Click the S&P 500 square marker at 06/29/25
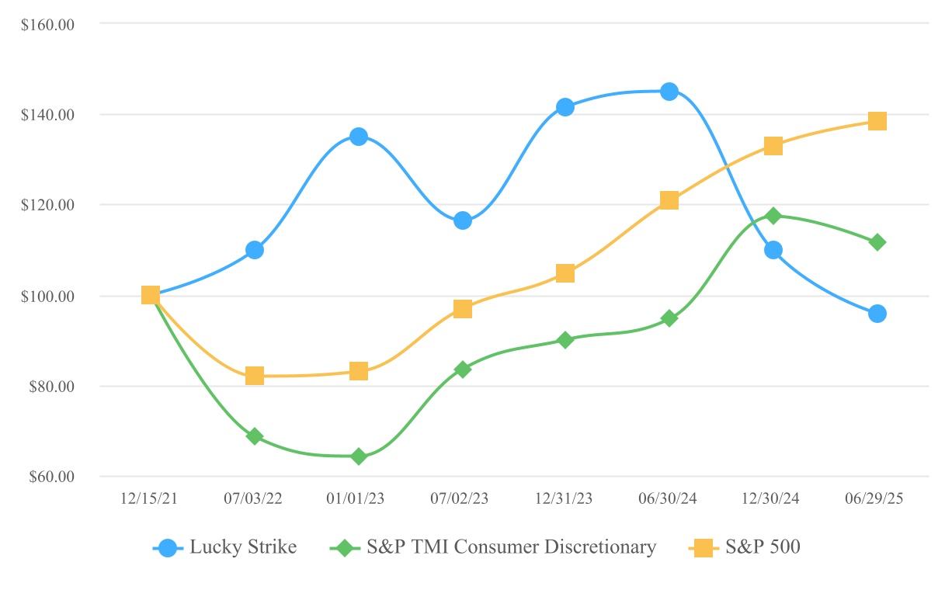This screenshot has height=590, width=952. [x=877, y=121]
